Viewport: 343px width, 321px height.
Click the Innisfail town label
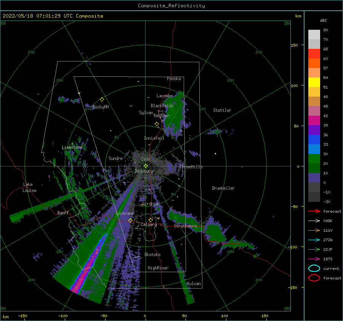tap(154, 138)
